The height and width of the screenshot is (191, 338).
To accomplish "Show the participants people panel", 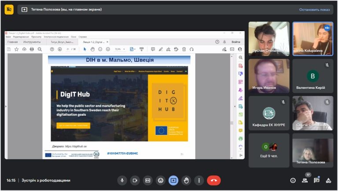I will pos(305,180).
